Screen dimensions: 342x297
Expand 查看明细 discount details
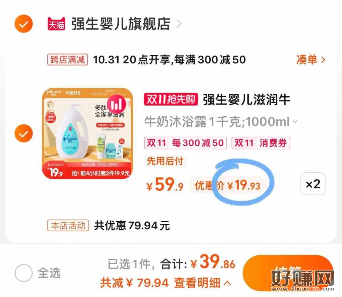tap(202, 283)
